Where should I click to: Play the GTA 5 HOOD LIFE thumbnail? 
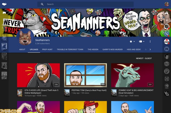click(x=38, y=75)
